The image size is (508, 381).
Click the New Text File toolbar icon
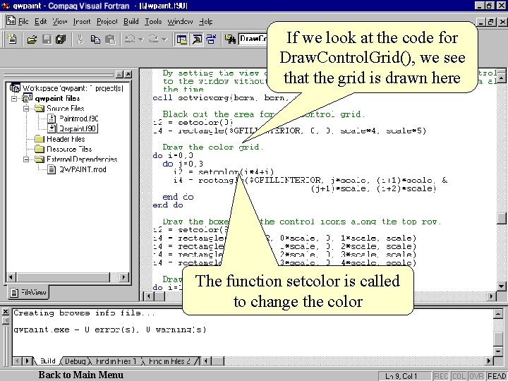(x=12, y=40)
